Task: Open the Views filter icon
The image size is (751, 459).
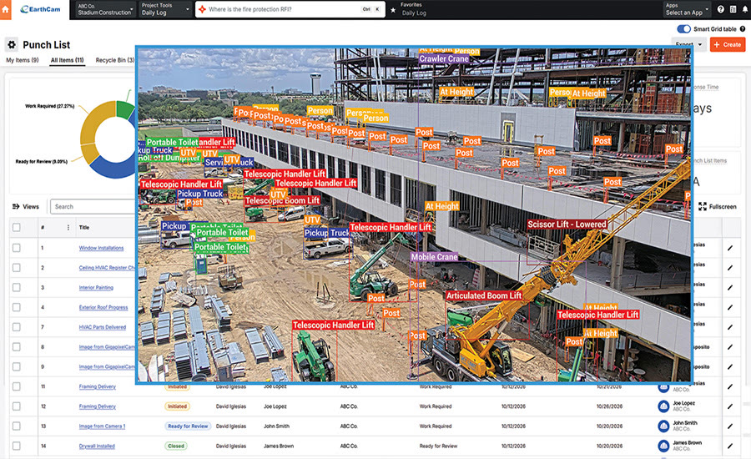Action: point(16,206)
